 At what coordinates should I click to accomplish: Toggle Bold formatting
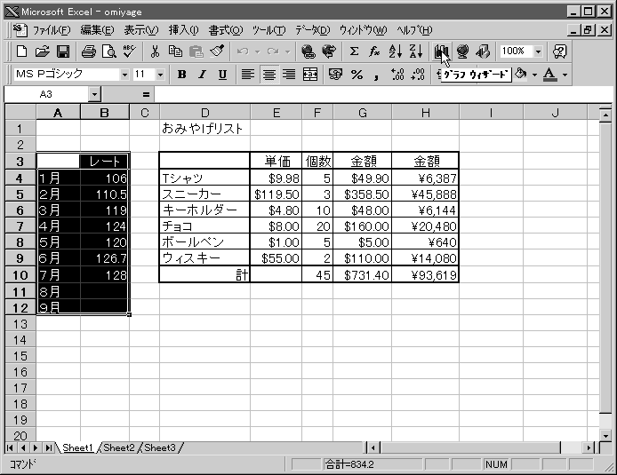pyautogui.click(x=182, y=75)
